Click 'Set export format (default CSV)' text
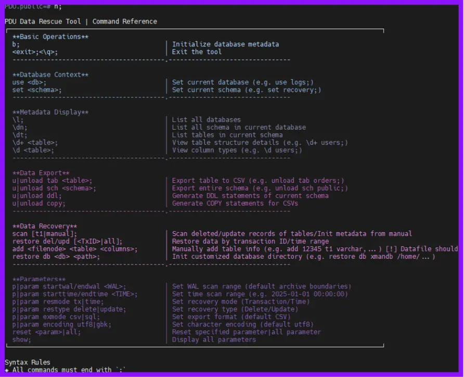This screenshot has height=377, width=464. tap(231, 317)
